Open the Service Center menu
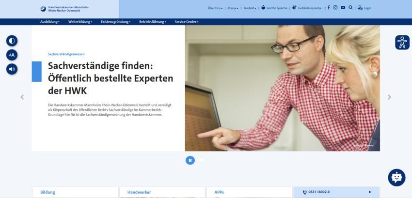Screen dimensions: 412x198 coord(187,22)
